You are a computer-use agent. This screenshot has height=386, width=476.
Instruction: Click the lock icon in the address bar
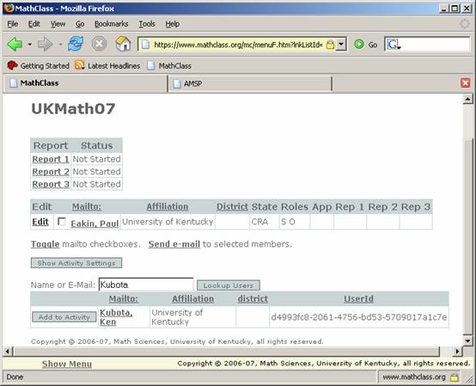(x=330, y=45)
